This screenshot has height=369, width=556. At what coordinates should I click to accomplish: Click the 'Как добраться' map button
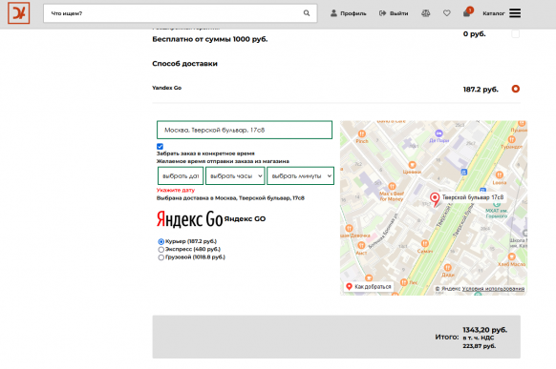tap(369, 287)
